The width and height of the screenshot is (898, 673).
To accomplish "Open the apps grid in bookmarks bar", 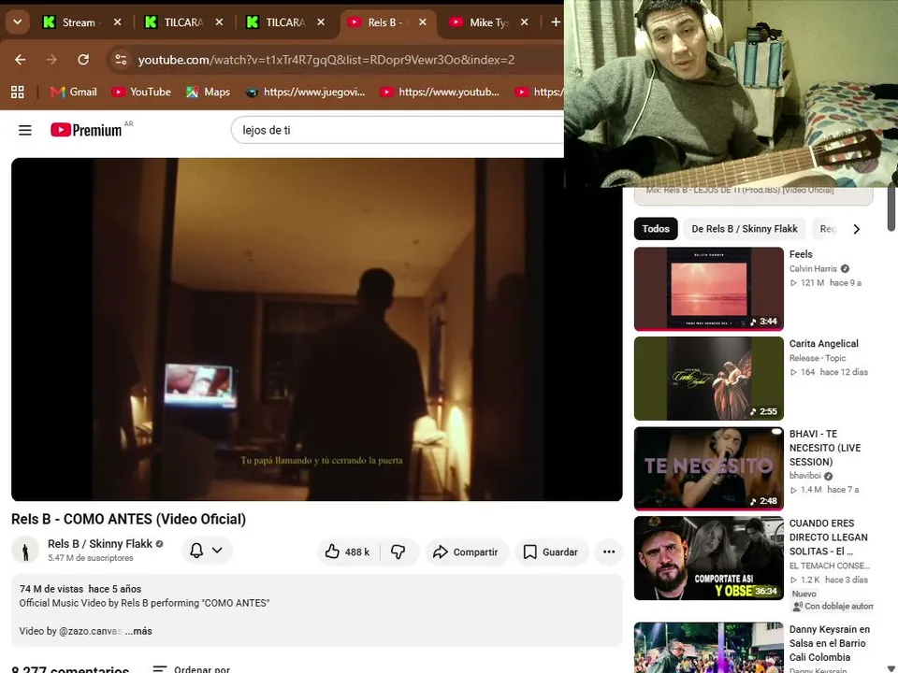I will [x=18, y=92].
